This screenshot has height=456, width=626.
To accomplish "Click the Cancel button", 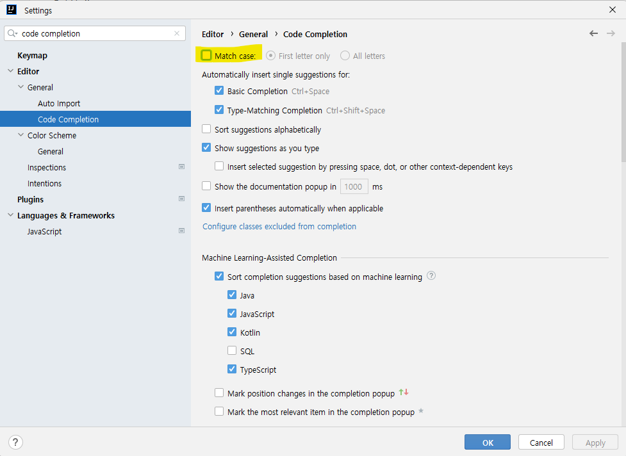I will tap(541, 442).
